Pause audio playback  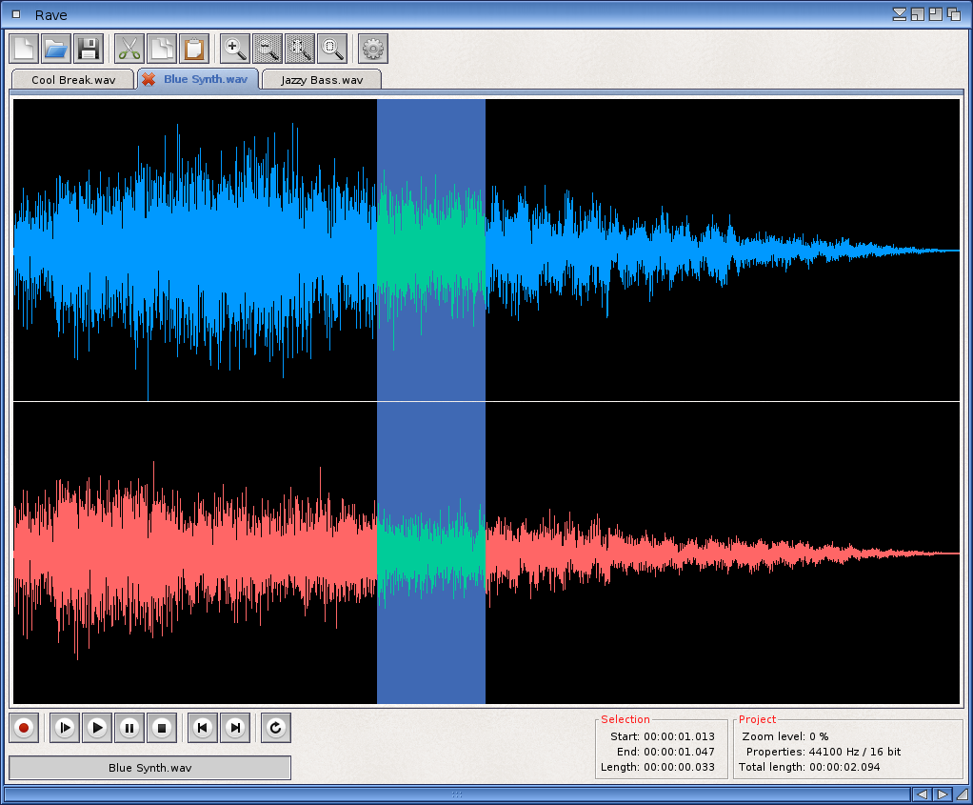pos(129,728)
